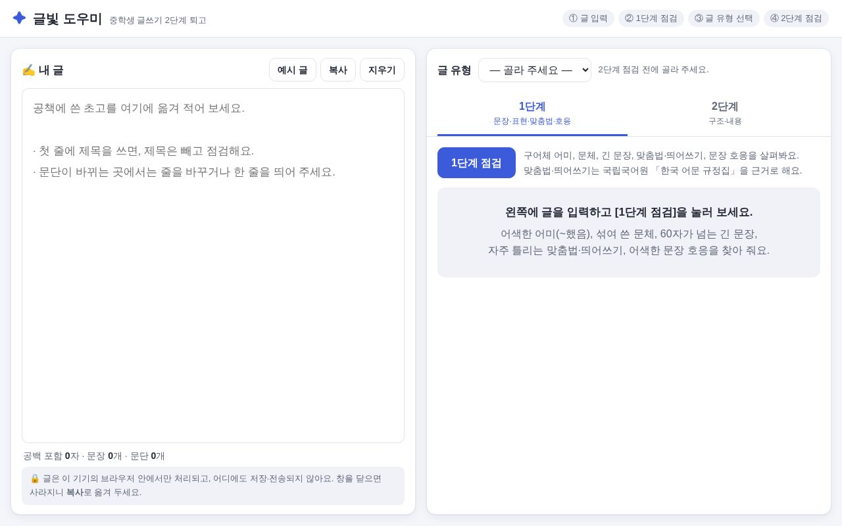Click the writing hand icon beside 내 글

[x=28, y=70]
